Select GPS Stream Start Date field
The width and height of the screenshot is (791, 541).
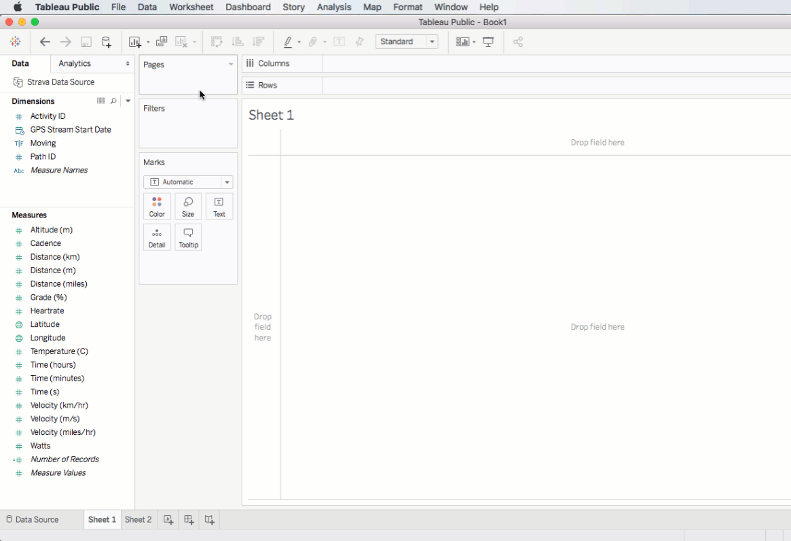pos(71,130)
